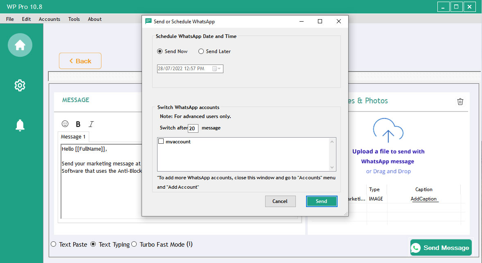This screenshot has width=482, height=263.
Task: Click the Upload a file to send link
Action: pos(388,156)
